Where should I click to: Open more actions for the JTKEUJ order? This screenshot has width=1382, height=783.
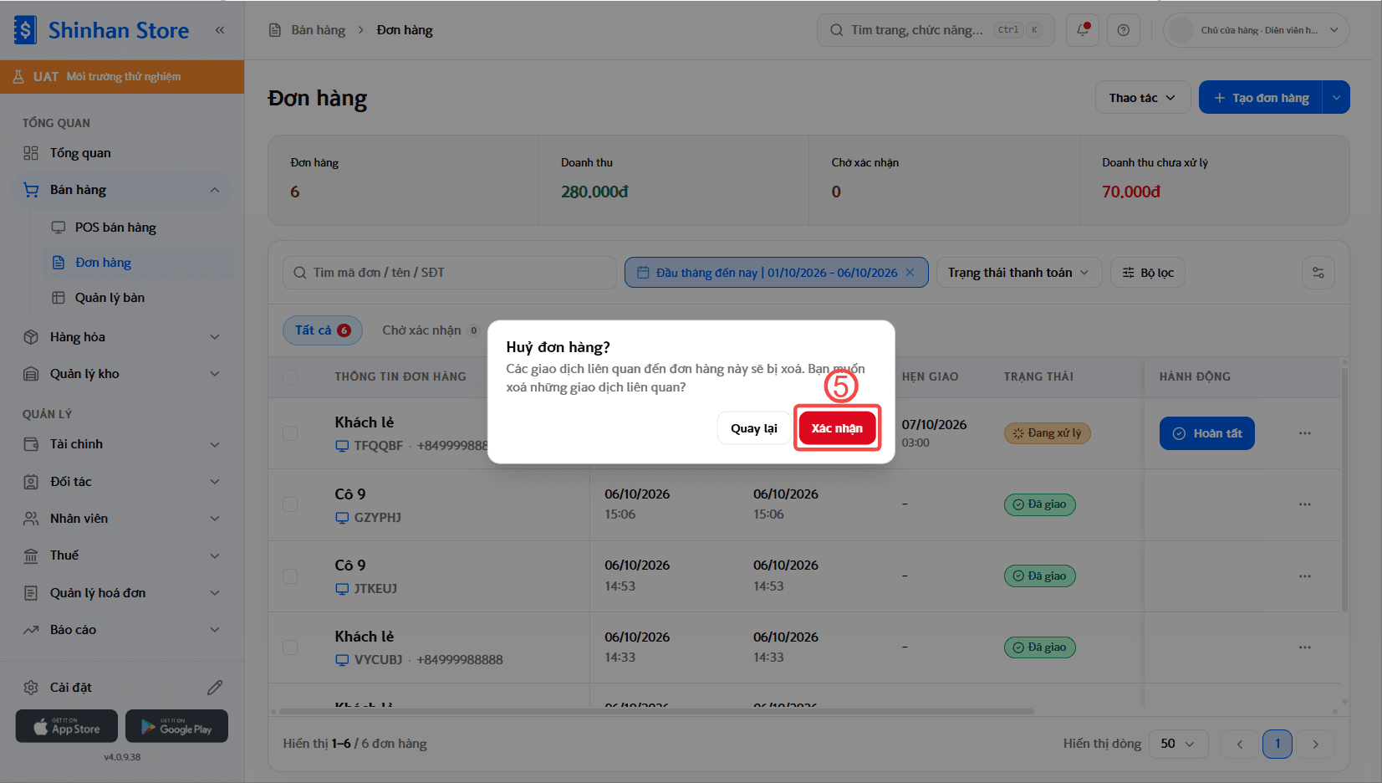click(x=1305, y=576)
